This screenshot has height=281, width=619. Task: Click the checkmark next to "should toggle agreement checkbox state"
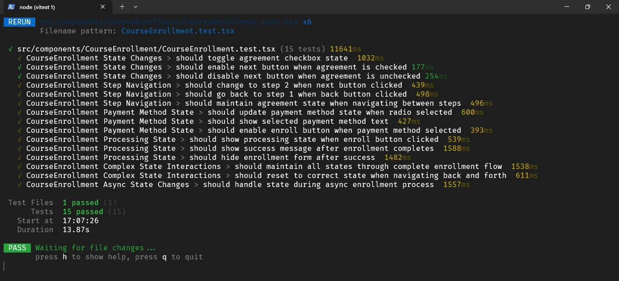point(19,58)
